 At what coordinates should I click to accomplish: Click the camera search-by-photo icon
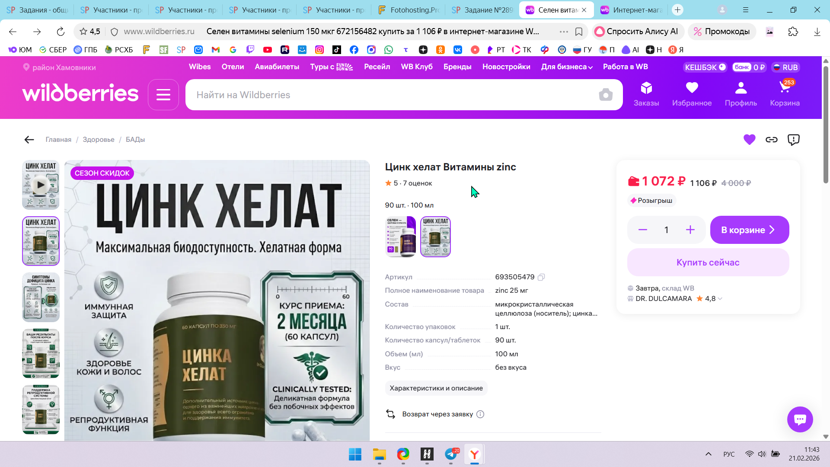coord(606,95)
